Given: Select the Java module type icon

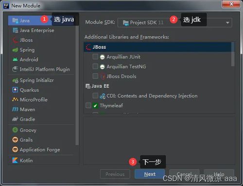Looking at the screenshot, I should pyautogui.click(x=15, y=20).
